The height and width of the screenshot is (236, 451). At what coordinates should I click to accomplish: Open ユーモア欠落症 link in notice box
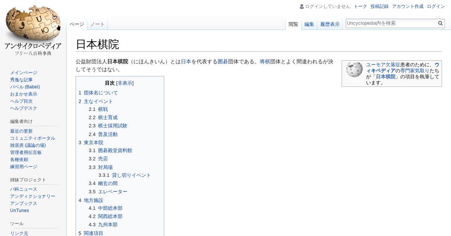point(383,64)
